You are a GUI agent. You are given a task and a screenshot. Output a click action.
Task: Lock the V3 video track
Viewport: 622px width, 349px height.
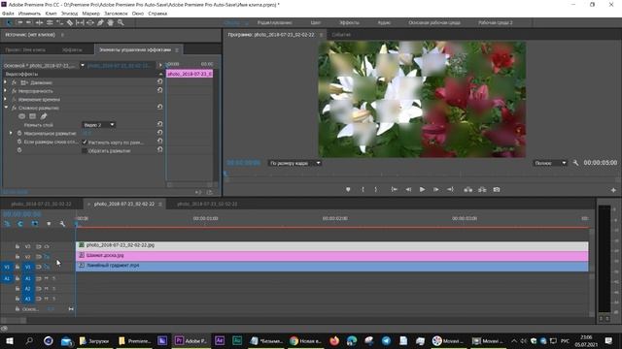tap(17, 246)
